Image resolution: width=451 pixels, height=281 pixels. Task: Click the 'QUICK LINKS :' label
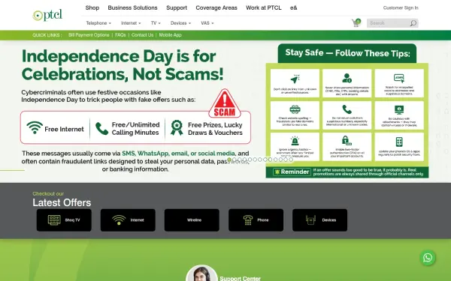pos(47,35)
